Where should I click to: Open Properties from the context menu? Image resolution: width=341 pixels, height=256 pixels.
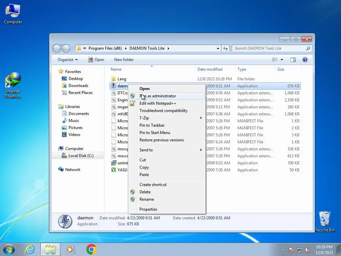[167, 209]
